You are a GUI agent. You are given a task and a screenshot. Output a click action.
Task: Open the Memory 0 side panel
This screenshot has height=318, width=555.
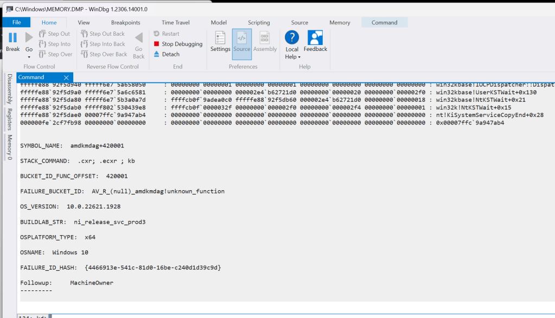tap(10, 147)
